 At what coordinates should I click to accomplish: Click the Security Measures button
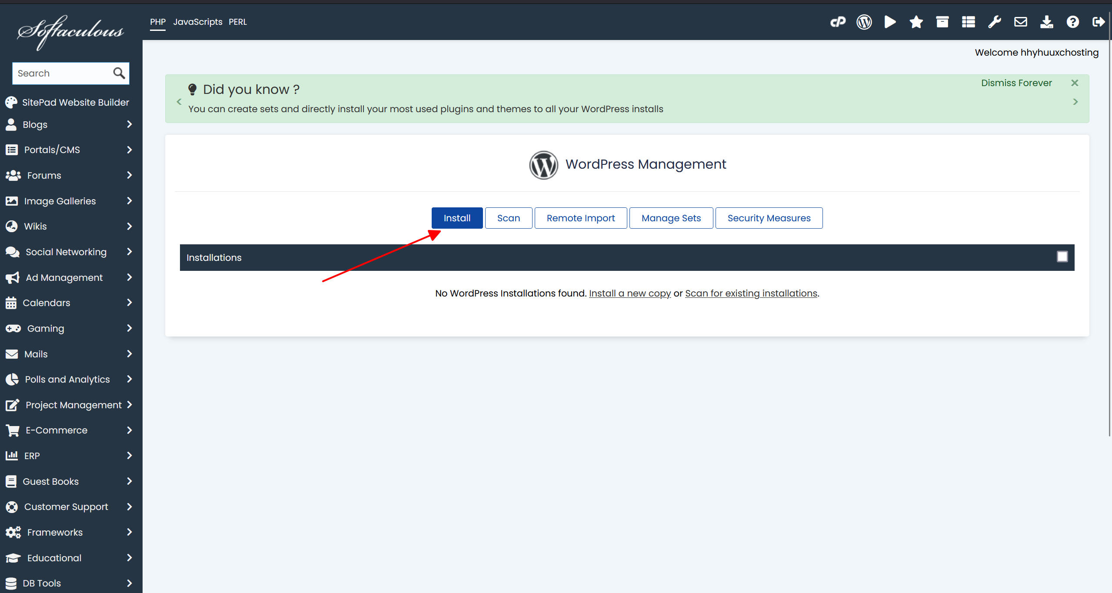click(x=769, y=218)
